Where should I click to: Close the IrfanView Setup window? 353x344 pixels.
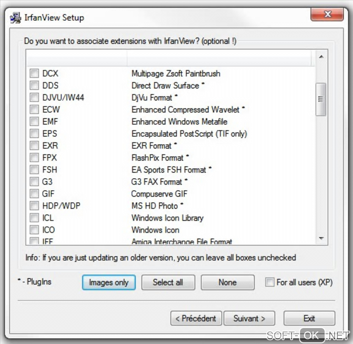(x=327, y=14)
